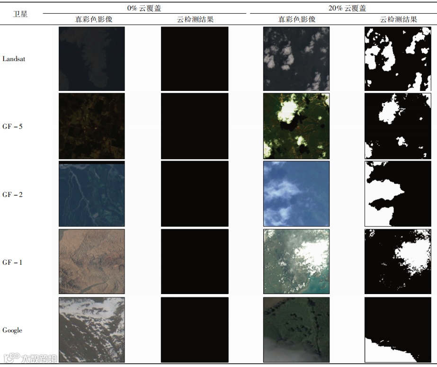This screenshot has width=437, height=367.
Task: Choose the Google 20% cloud detection mask
Action: point(398,330)
